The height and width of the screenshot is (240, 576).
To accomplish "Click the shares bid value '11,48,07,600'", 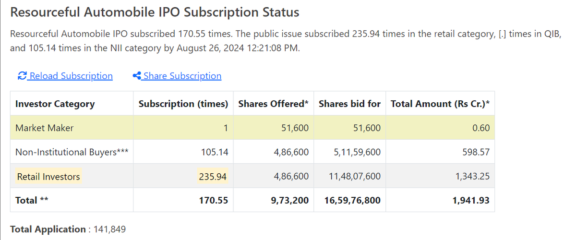I will click(x=355, y=176).
